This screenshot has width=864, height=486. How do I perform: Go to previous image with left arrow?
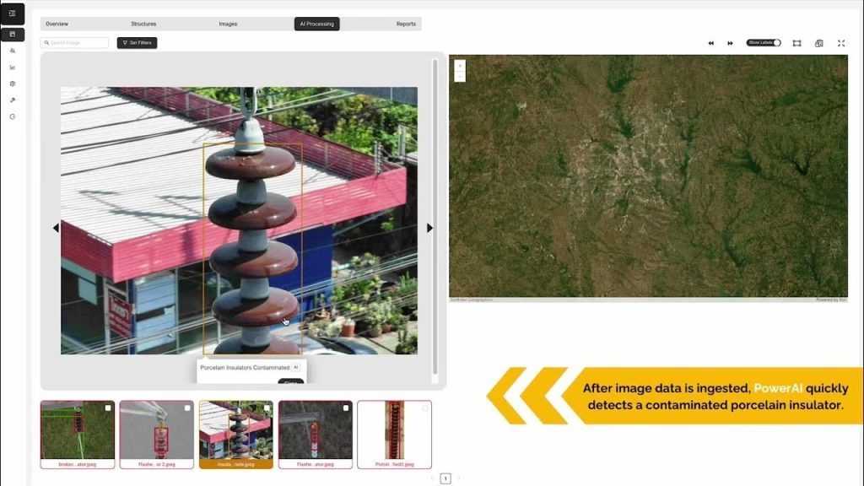click(x=56, y=228)
